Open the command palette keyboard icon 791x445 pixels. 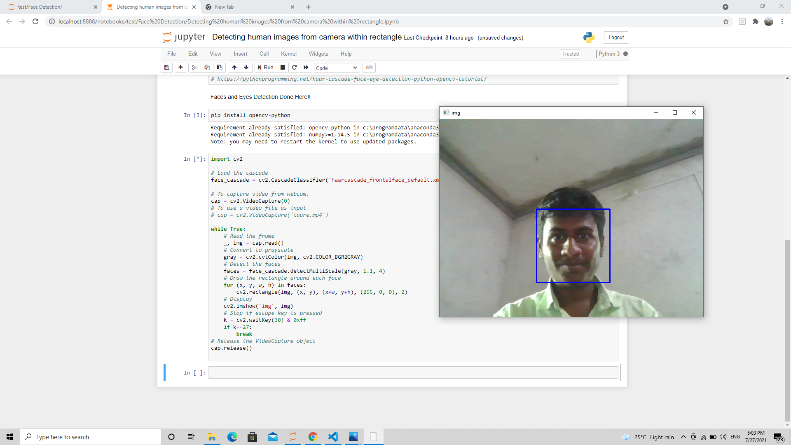click(369, 67)
